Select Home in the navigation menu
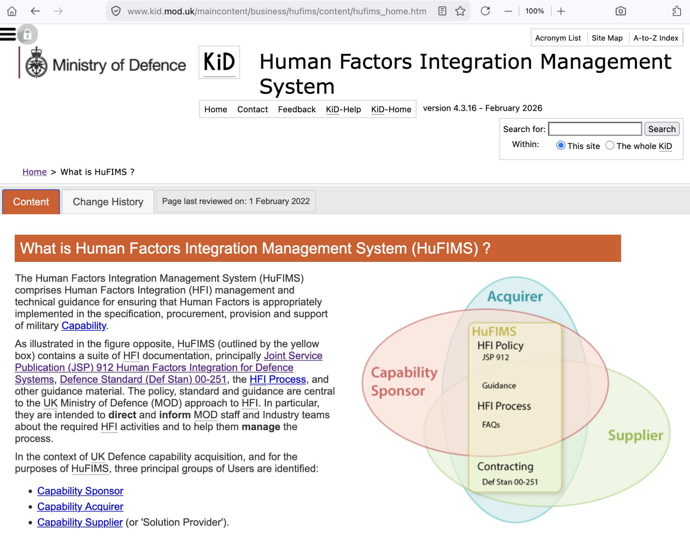The image size is (690, 541). click(x=216, y=109)
